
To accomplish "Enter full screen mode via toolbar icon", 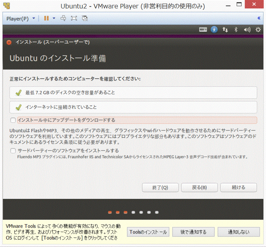I will [74, 18].
